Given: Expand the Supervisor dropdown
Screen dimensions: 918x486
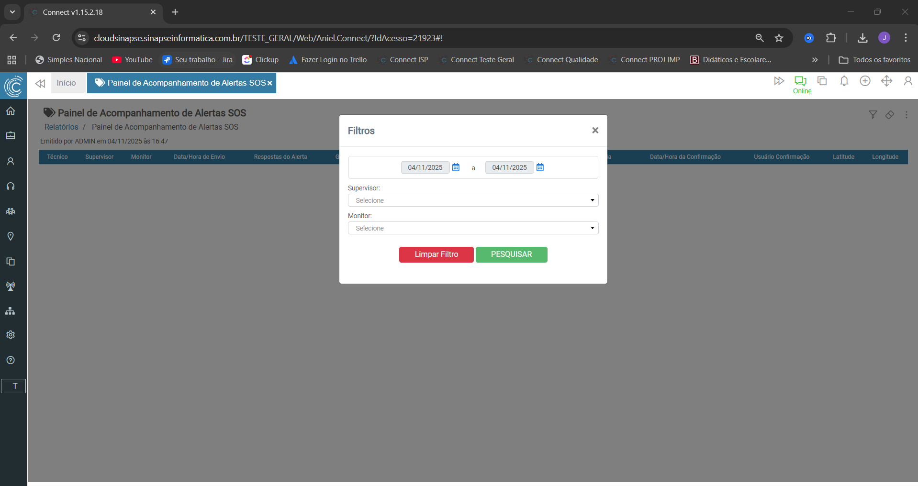Looking at the screenshot, I should pyautogui.click(x=473, y=200).
